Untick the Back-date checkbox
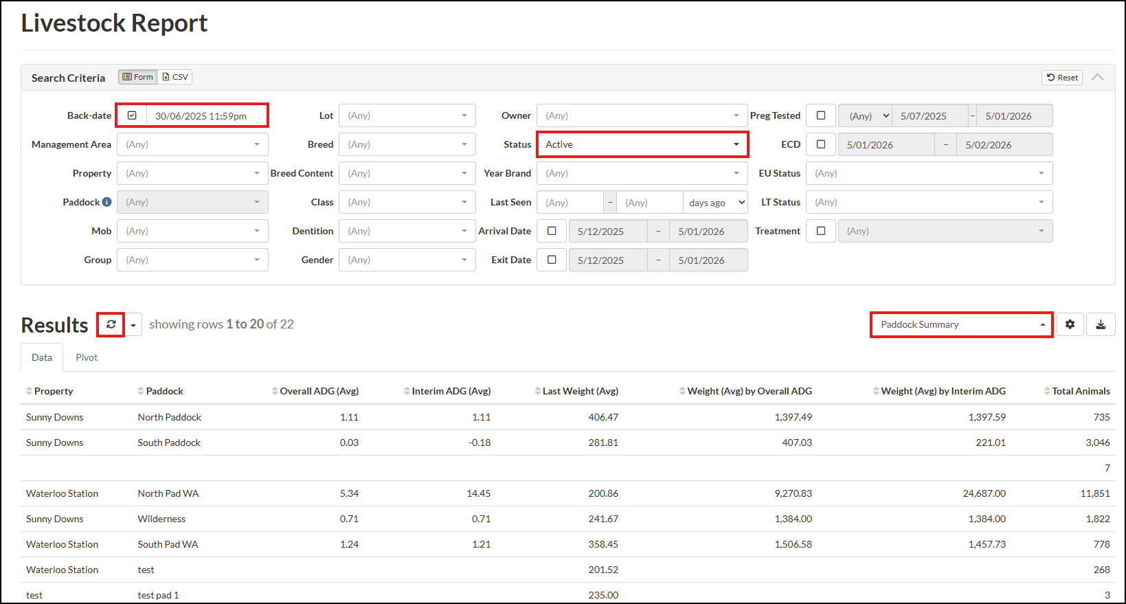Screen dimensions: 1126x604 [132, 115]
